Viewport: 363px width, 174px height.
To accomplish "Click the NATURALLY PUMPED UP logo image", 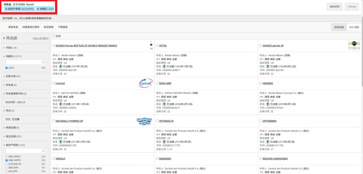I will 144,121.
